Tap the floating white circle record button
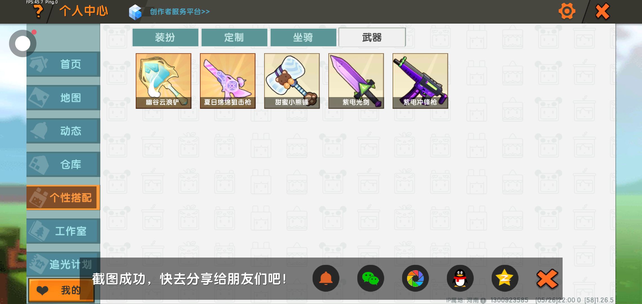Viewport: 642px width, 304px height. (23, 43)
